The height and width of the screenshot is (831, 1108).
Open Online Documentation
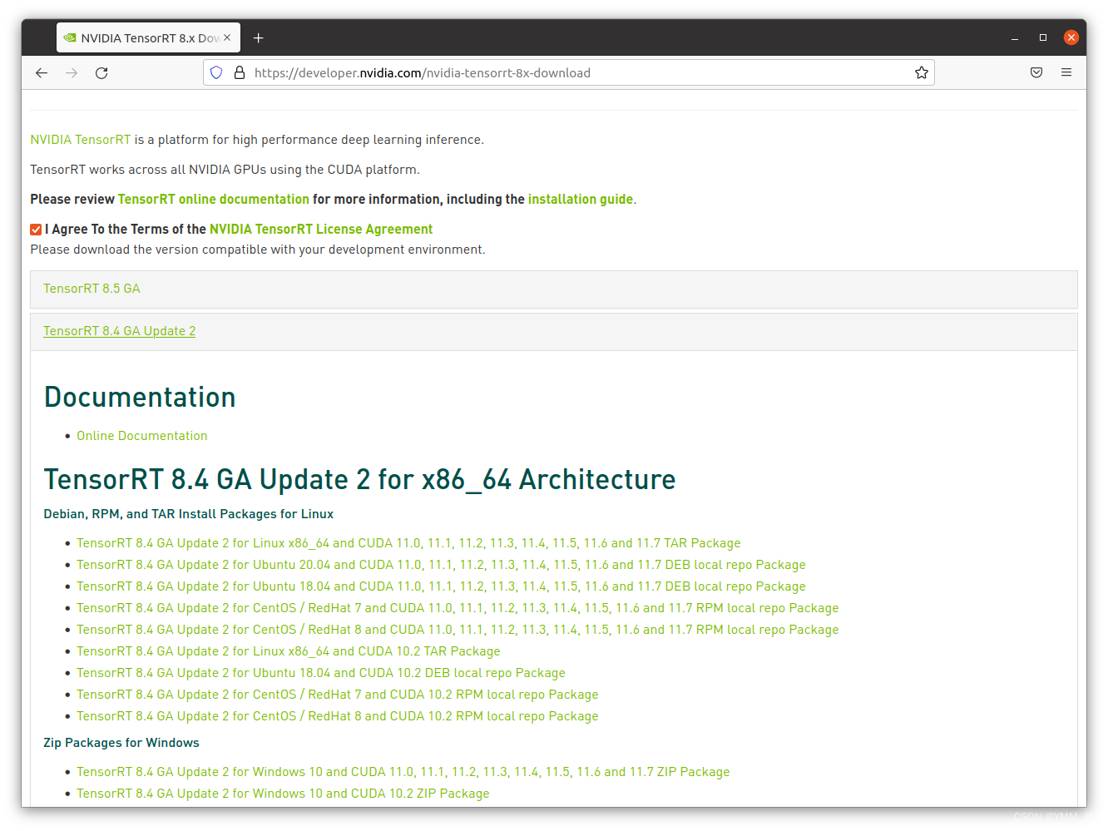tap(141, 435)
